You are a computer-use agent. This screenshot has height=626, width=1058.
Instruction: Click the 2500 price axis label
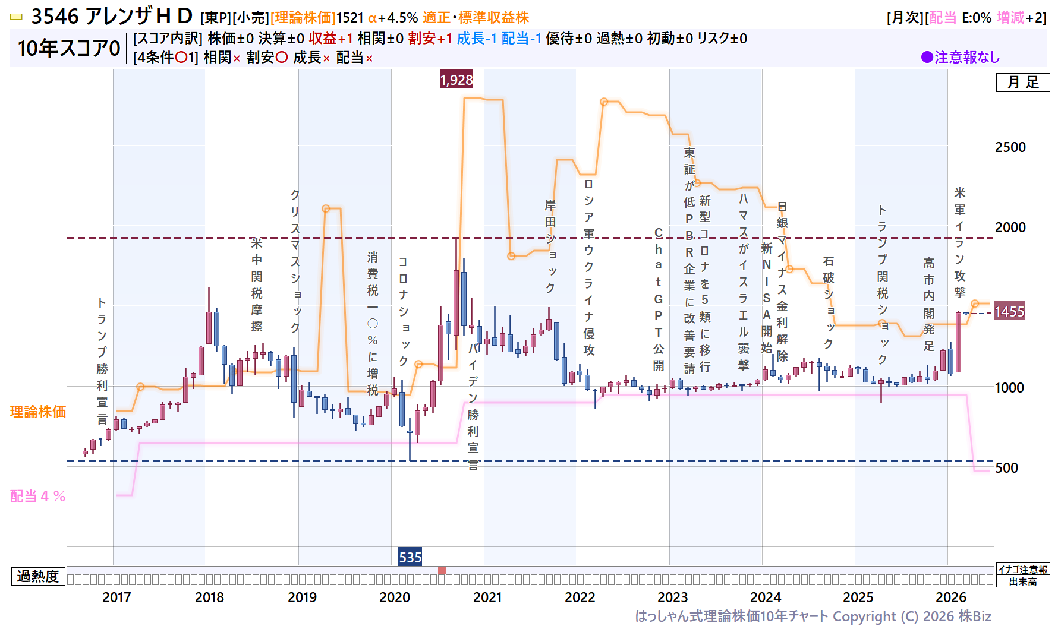(x=1010, y=147)
